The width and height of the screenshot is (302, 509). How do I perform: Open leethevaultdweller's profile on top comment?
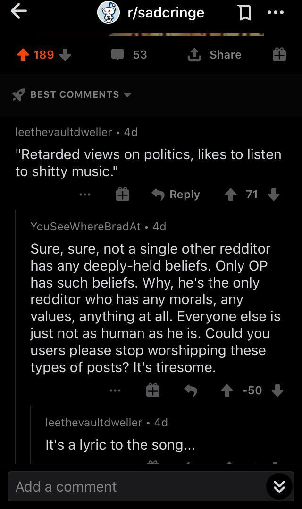pos(64,132)
